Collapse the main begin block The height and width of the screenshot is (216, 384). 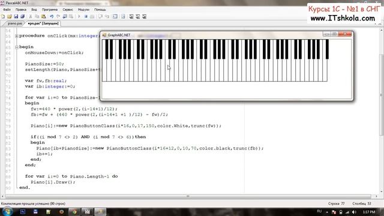coord(17,47)
